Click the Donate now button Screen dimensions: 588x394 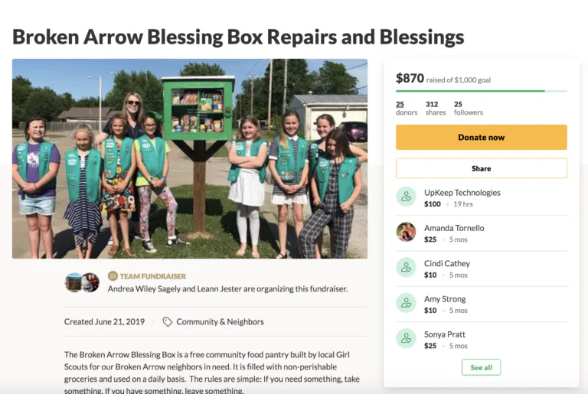(x=481, y=137)
